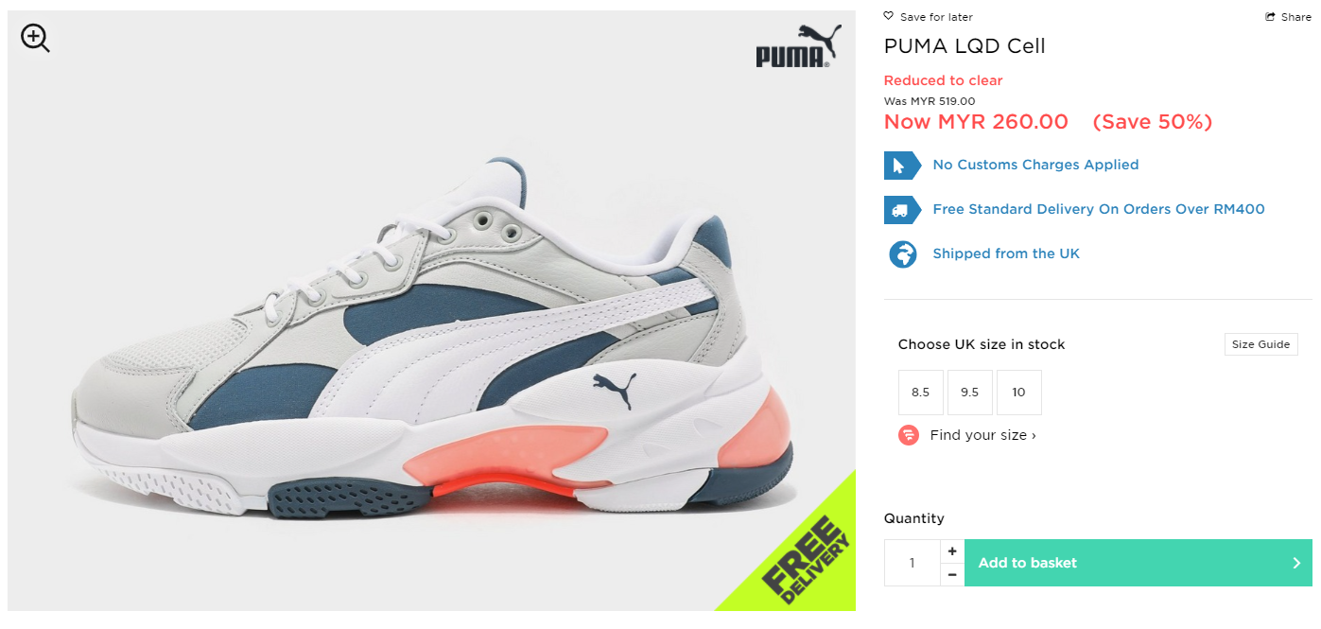Open the Find your size link
1321x629 pixels.
pyautogui.click(x=983, y=435)
